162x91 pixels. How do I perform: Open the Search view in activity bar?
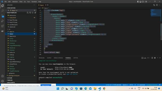point(3,11)
